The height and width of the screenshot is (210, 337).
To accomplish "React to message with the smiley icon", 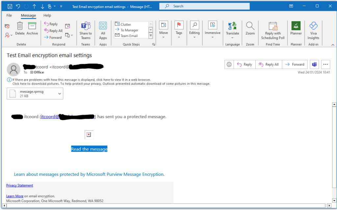I will [229, 64].
